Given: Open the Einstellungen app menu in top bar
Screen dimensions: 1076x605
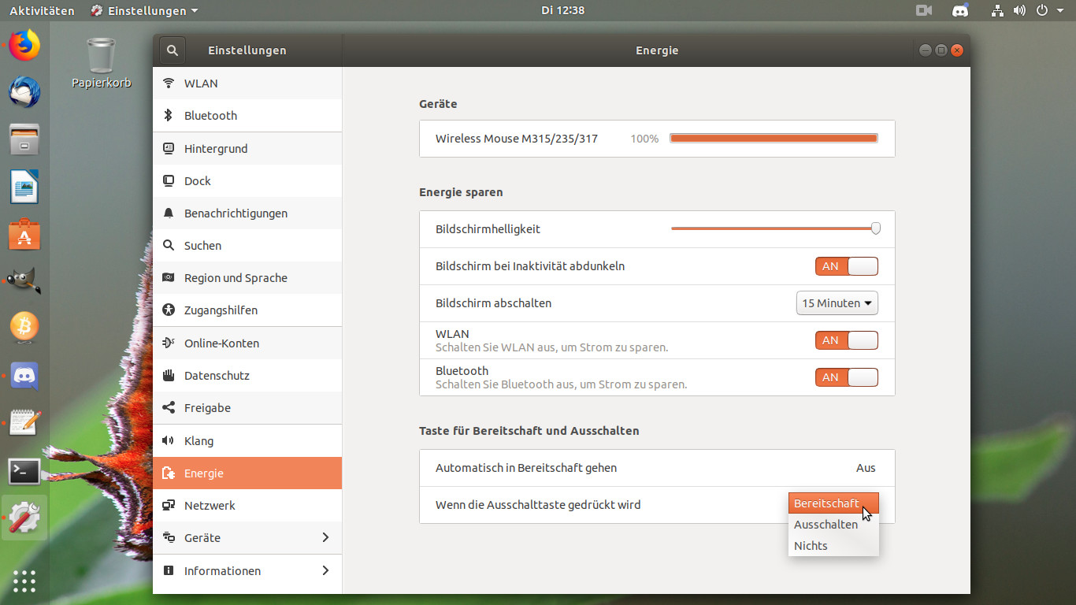Looking at the screenshot, I should (144, 10).
